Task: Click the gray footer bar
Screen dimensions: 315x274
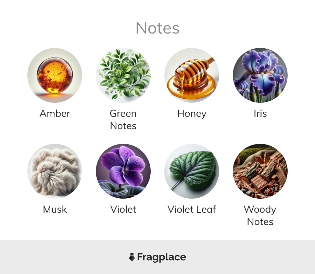Action: point(157,257)
